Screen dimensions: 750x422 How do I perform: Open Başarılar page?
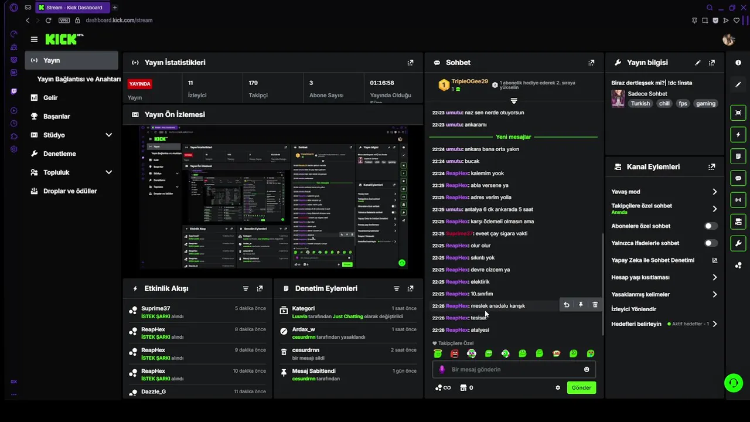coord(71,116)
